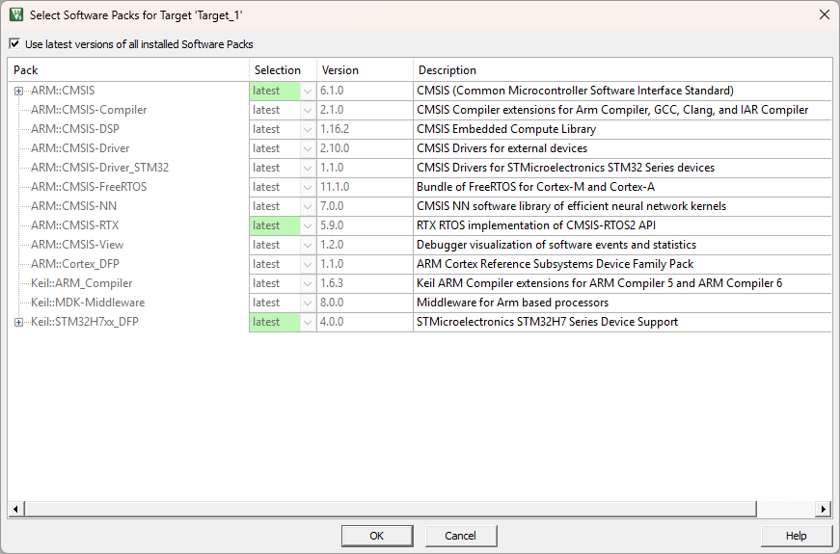This screenshot has width=840, height=554.
Task: Click the Description column header
Action: (x=622, y=70)
